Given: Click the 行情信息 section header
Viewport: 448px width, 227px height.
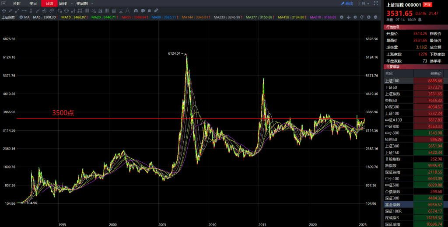Looking at the screenshot, I should click(x=416, y=27).
